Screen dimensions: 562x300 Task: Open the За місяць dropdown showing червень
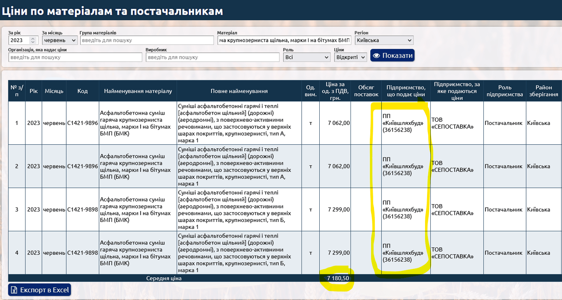click(x=60, y=40)
